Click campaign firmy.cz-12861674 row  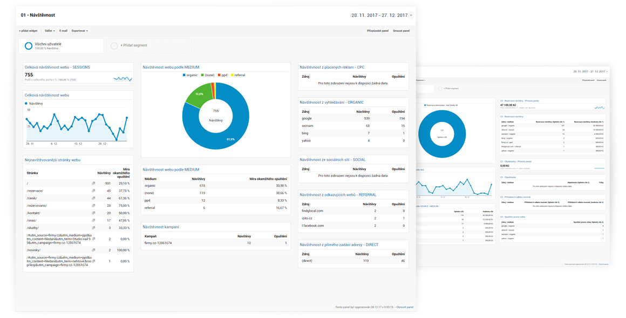(x=215, y=243)
